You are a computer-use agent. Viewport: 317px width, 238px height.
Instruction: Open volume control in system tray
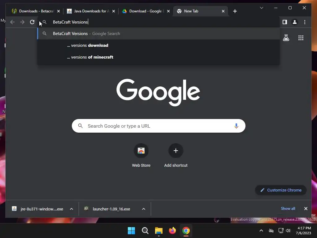[288, 231]
